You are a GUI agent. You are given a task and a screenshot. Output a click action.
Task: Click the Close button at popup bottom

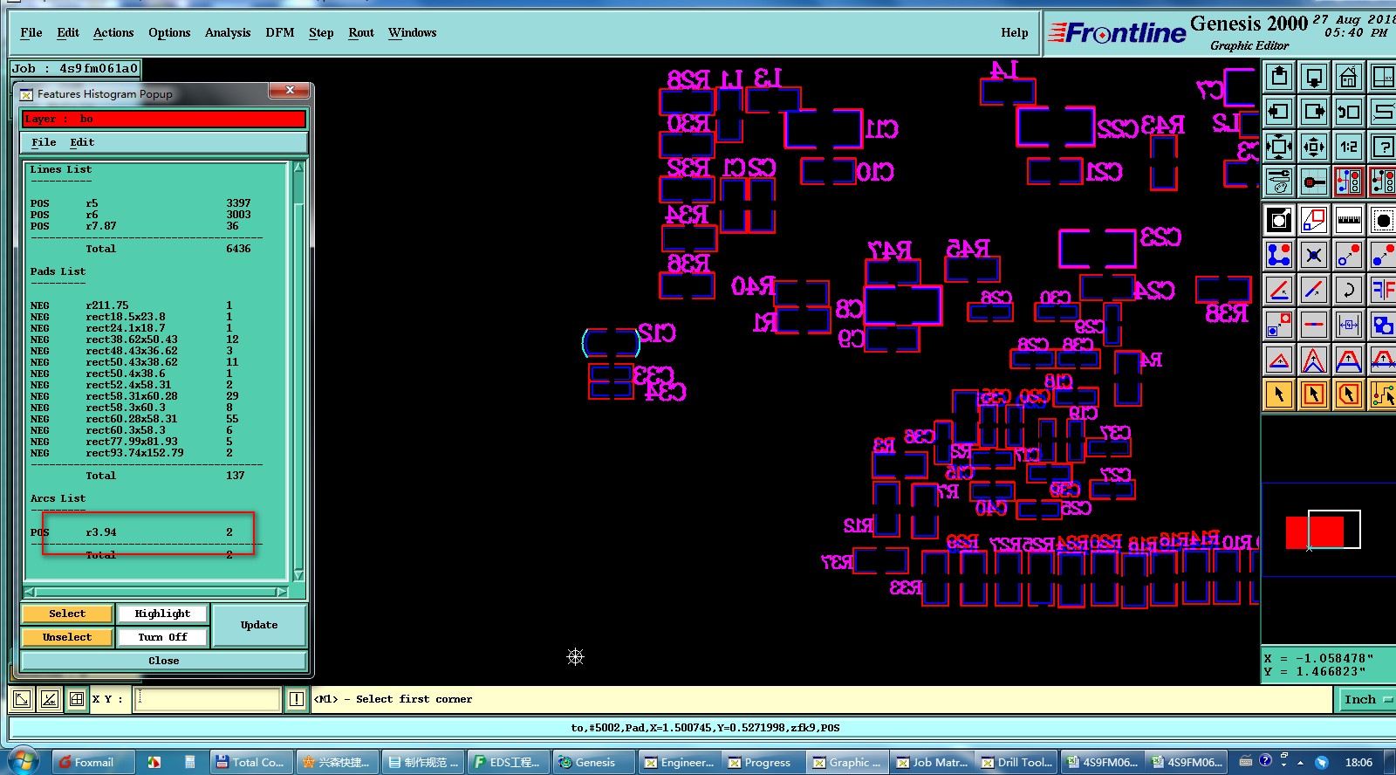pos(163,661)
